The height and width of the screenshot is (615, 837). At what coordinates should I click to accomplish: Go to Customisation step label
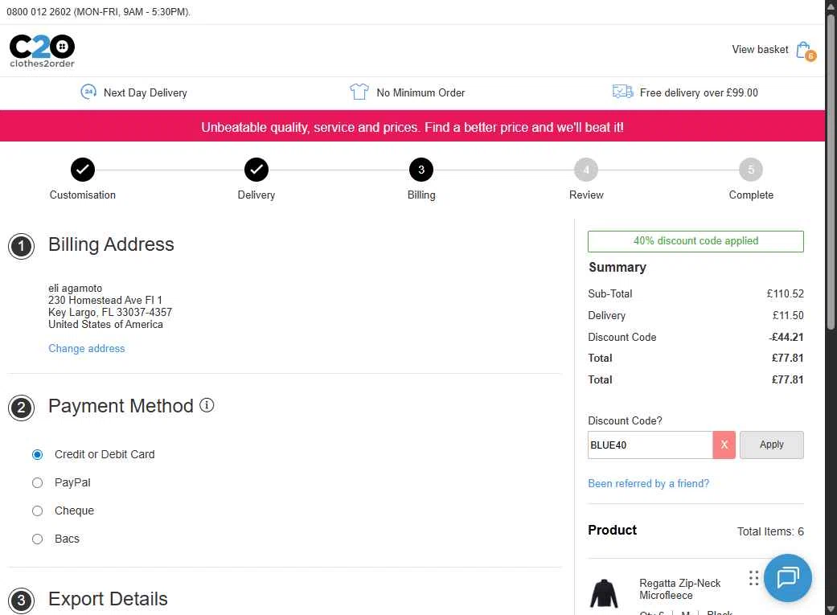83,195
